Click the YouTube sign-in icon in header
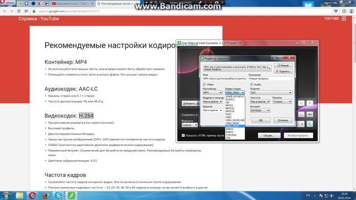Screen dimensions: 356x200 [x=344, y=18]
